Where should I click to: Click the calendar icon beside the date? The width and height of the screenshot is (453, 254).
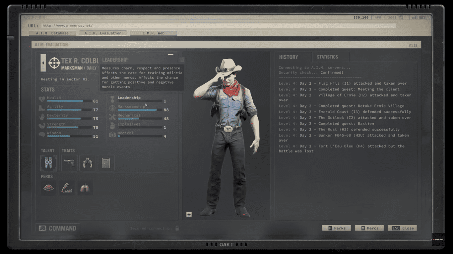pyautogui.click(x=401, y=18)
